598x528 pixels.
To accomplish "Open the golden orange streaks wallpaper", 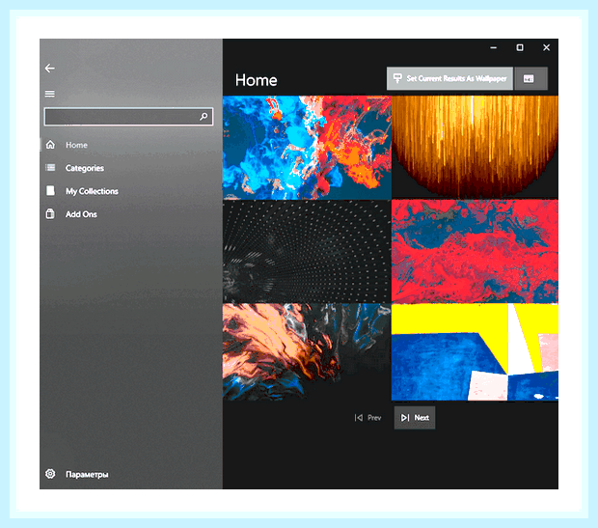I will pos(475,148).
